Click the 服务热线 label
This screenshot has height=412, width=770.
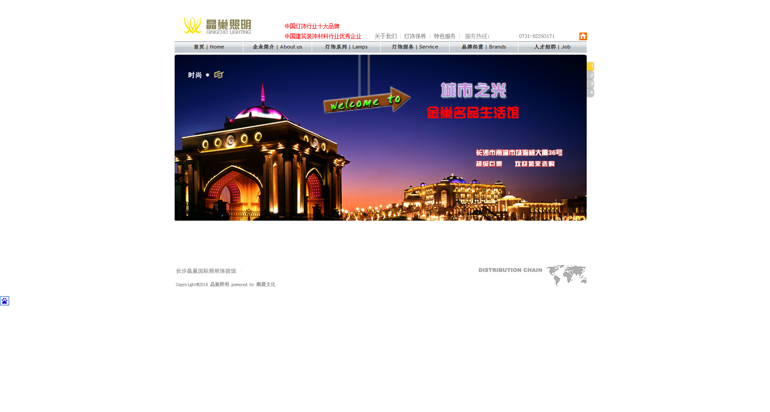pyautogui.click(x=477, y=36)
